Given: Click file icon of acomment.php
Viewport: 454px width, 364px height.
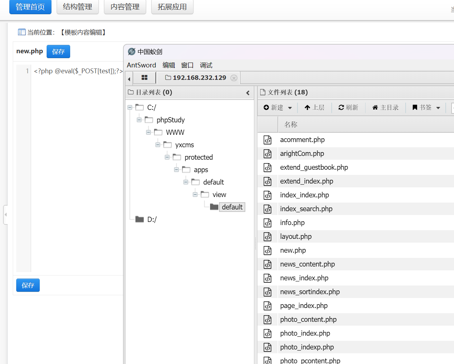Looking at the screenshot, I should pos(268,140).
